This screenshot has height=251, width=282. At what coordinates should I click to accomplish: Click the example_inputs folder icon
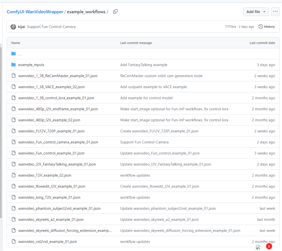coord(14,65)
